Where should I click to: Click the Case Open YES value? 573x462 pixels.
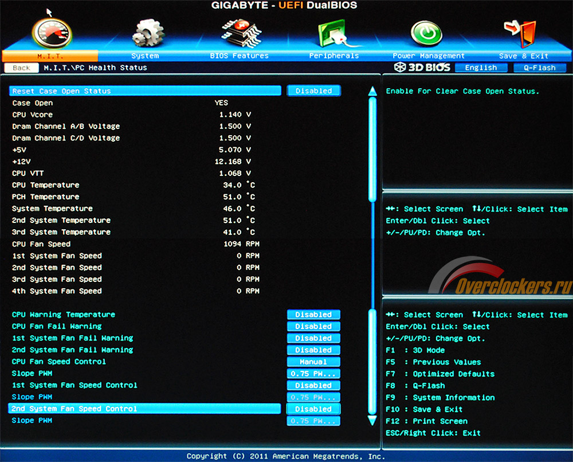point(221,103)
